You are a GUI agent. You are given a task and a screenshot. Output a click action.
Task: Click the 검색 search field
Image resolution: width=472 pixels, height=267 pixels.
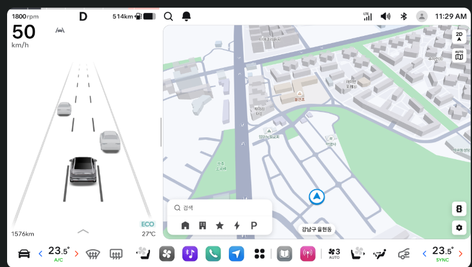pyautogui.click(x=219, y=208)
